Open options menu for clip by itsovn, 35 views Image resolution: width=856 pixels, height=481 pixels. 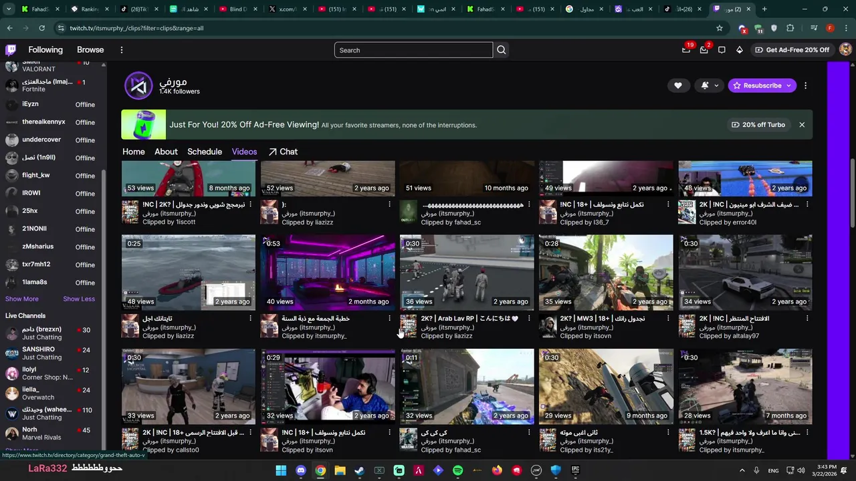pos(668,319)
